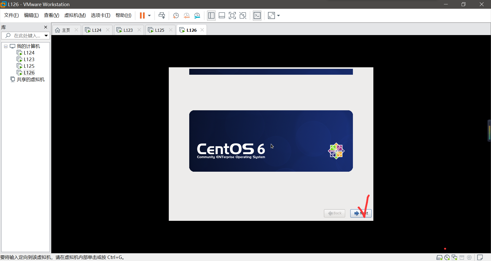Enter full screen mode

pyautogui.click(x=232, y=16)
